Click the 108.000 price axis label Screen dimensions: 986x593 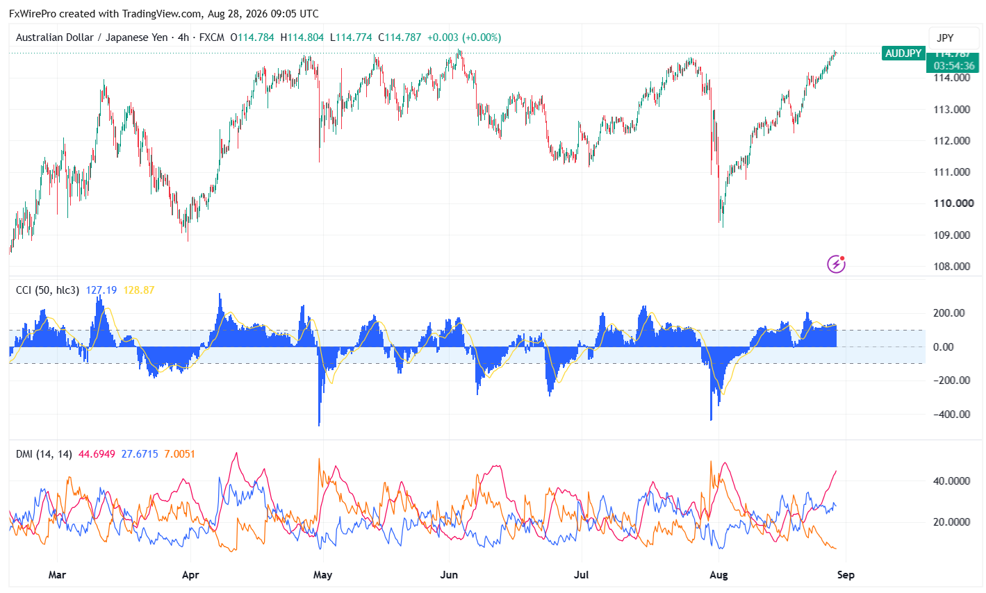[952, 266]
